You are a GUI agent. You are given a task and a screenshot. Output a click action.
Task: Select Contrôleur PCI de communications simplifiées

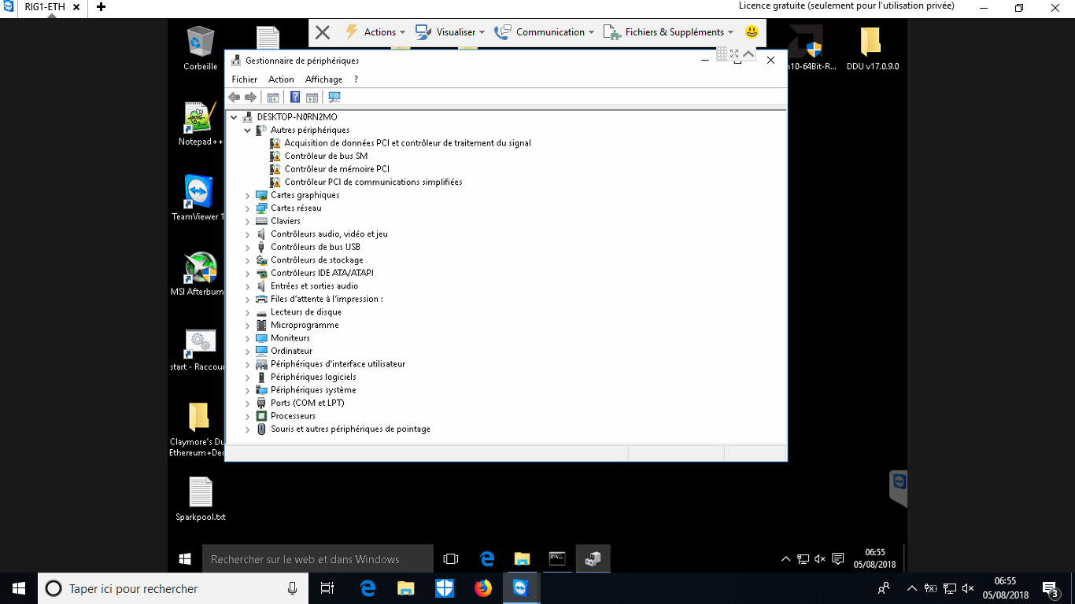(x=373, y=182)
